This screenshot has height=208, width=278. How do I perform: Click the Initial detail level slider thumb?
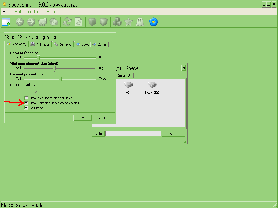tap(36, 89)
